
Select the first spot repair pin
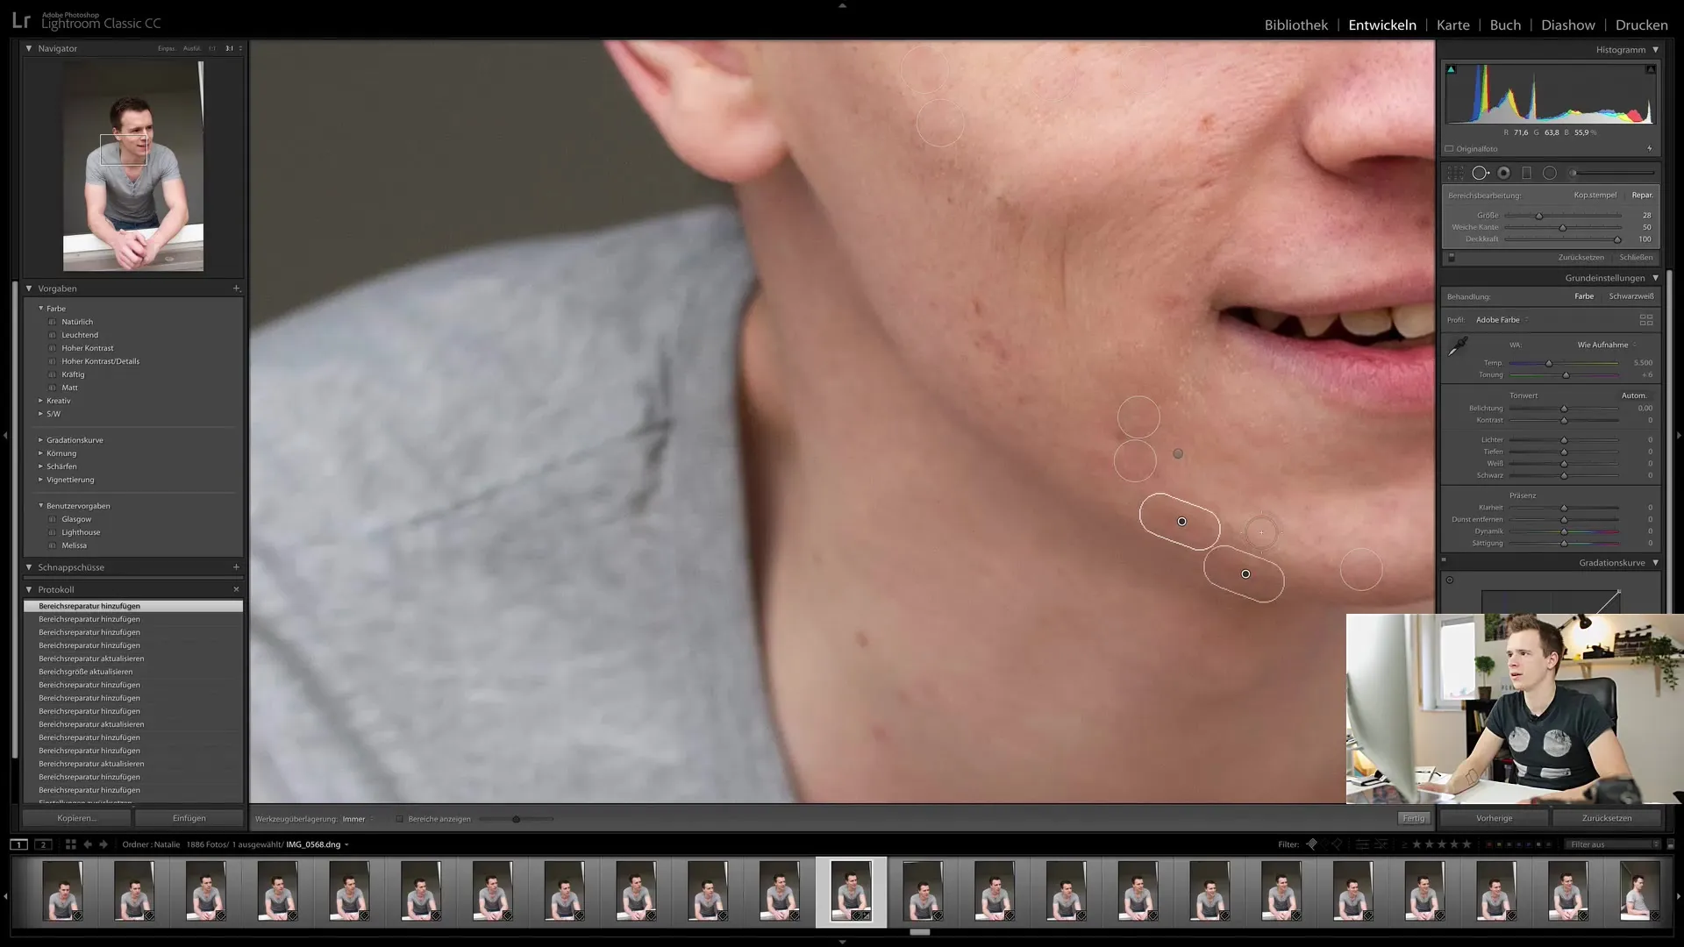pyautogui.click(x=1181, y=522)
